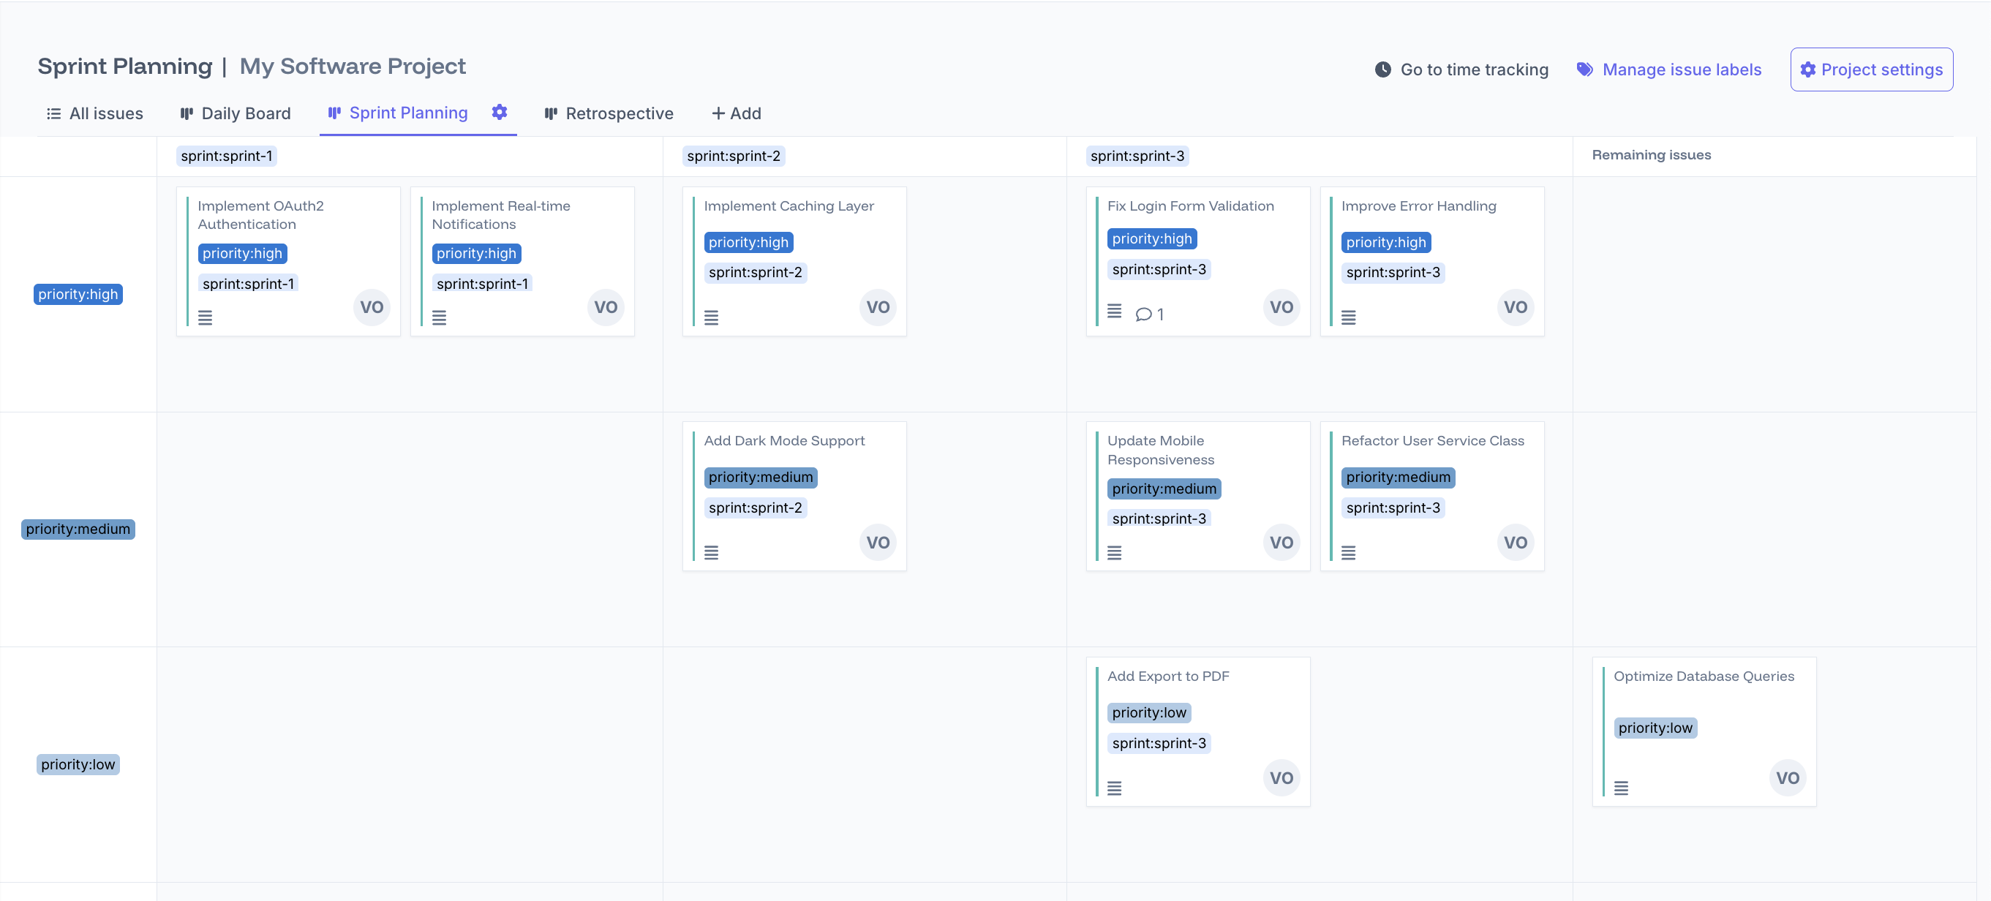Click VO avatar on Implement OAuth2 Authentication card
This screenshot has height=901, width=1991.
coord(371,306)
